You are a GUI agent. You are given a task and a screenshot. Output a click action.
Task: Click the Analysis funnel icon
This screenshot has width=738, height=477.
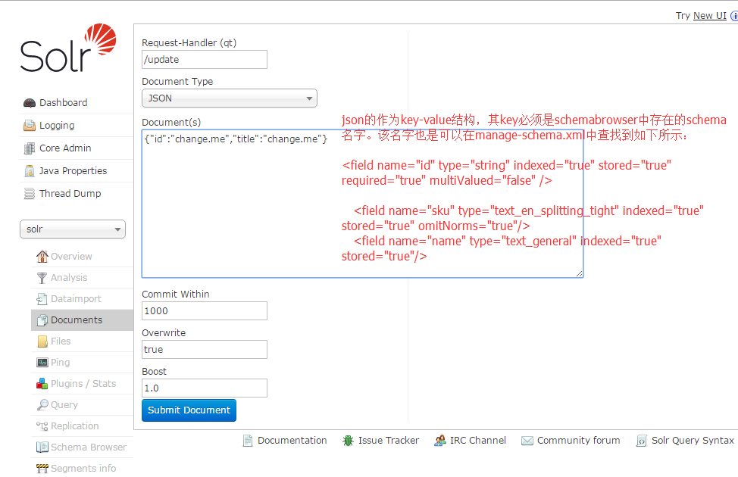click(42, 278)
